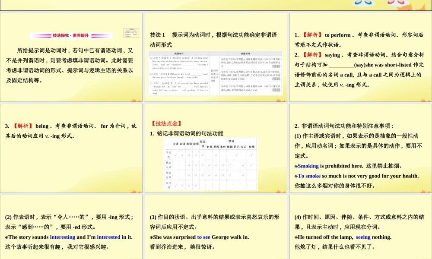
Task: Click the line 你抽这么多烟对你的身体很不好
Action: [335, 186]
